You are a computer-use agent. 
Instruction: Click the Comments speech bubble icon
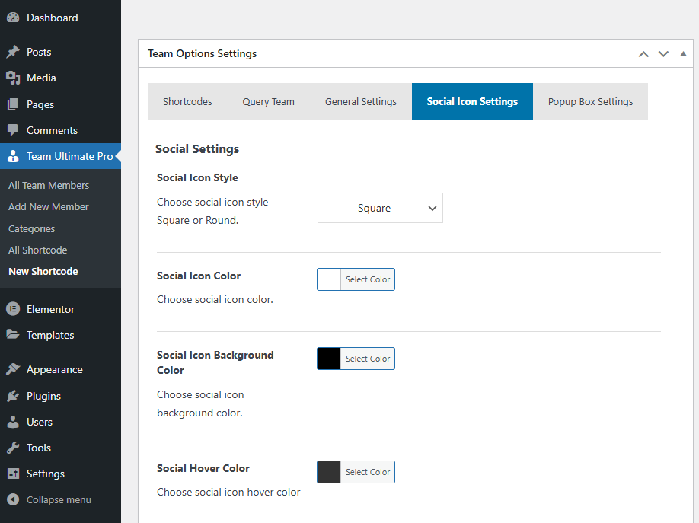[13, 130]
